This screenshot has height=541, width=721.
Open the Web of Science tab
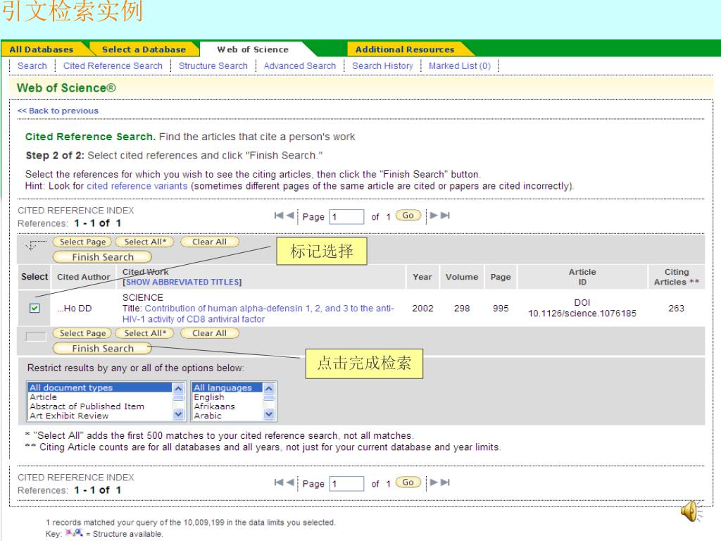coord(253,49)
